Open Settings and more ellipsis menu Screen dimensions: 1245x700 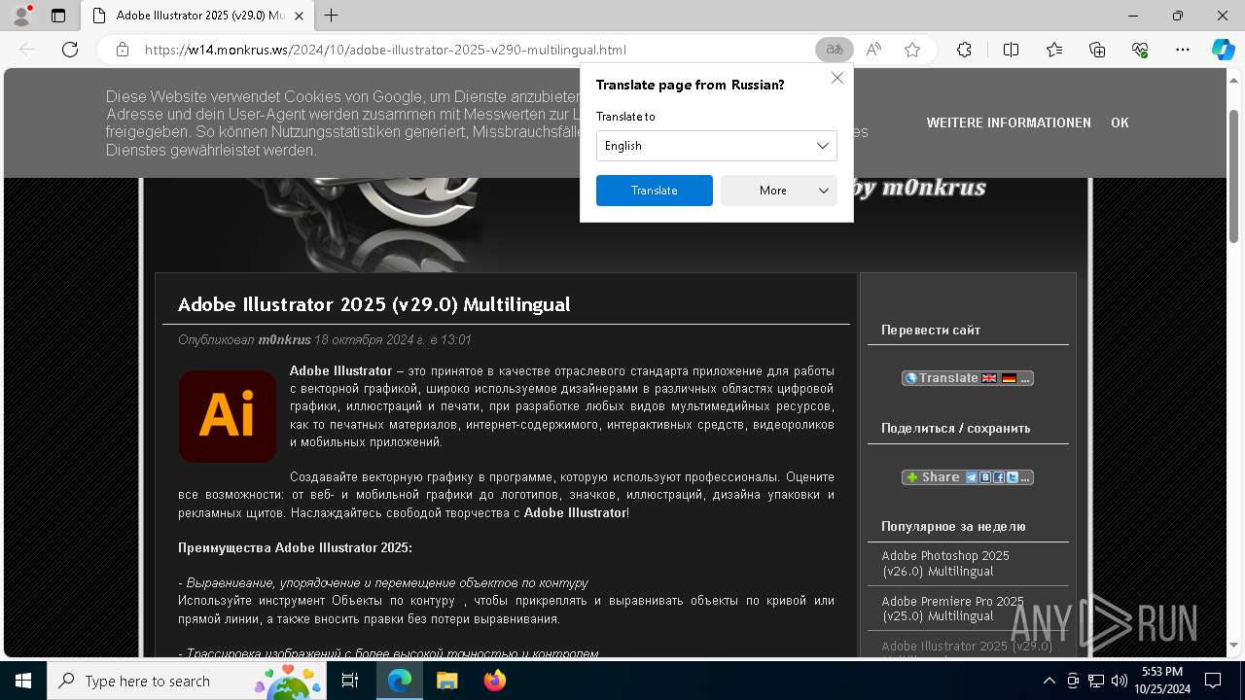[x=1183, y=50]
